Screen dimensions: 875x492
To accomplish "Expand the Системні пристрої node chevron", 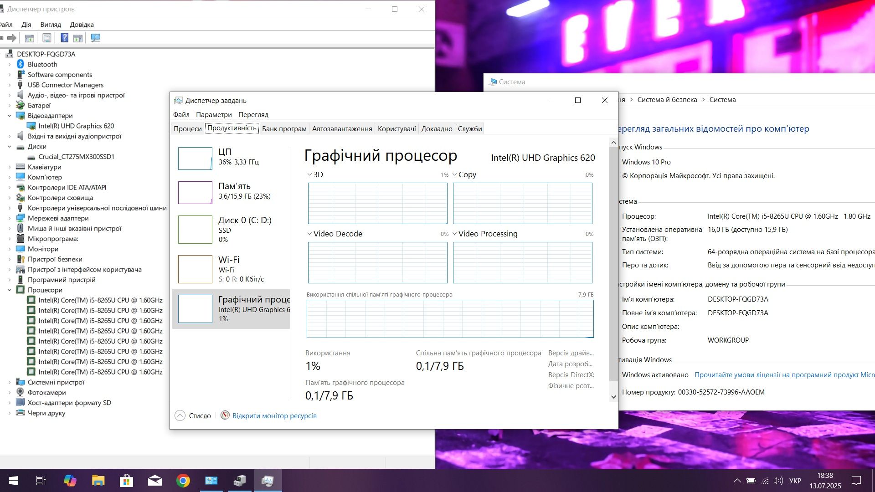I will 10,382.
